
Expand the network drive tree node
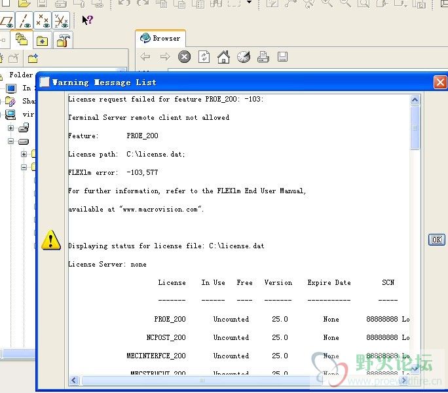click(10, 128)
